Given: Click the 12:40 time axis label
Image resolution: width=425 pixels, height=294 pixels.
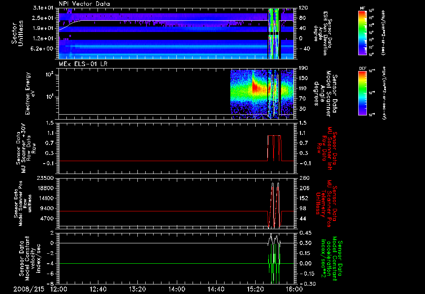Looking at the screenshot, I should 98,289.
